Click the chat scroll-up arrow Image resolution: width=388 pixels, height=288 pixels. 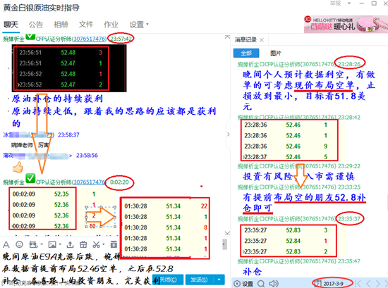pos(227,37)
